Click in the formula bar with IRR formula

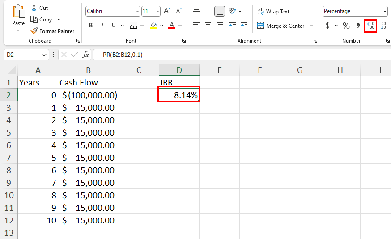click(242, 55)
